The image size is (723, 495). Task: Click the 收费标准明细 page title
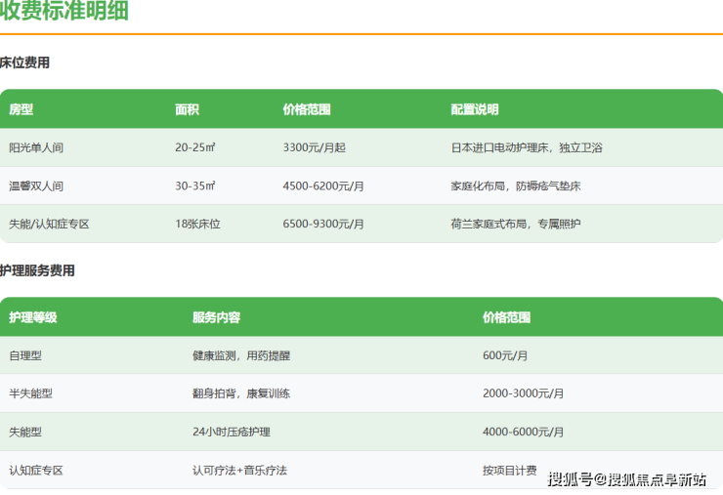(64, 13)
